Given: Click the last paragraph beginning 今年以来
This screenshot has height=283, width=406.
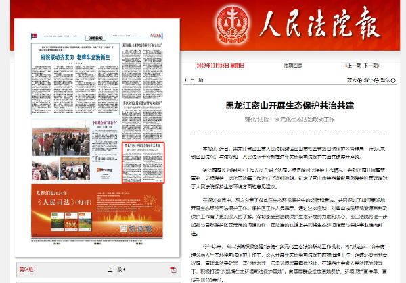Looking at the screenshot, I should [289, 263].
